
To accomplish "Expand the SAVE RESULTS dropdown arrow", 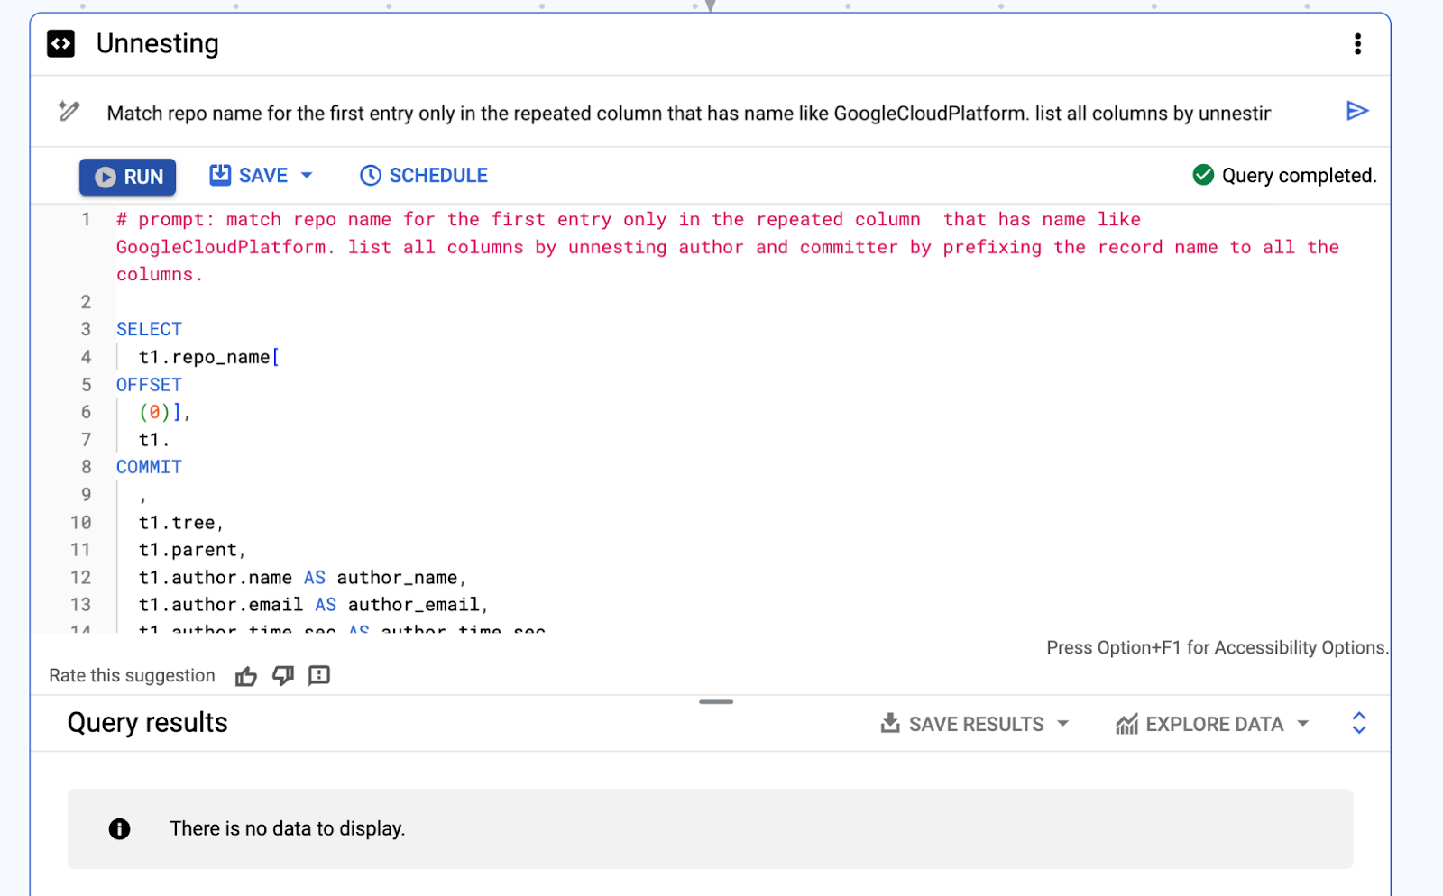I will coord(1062,724).
